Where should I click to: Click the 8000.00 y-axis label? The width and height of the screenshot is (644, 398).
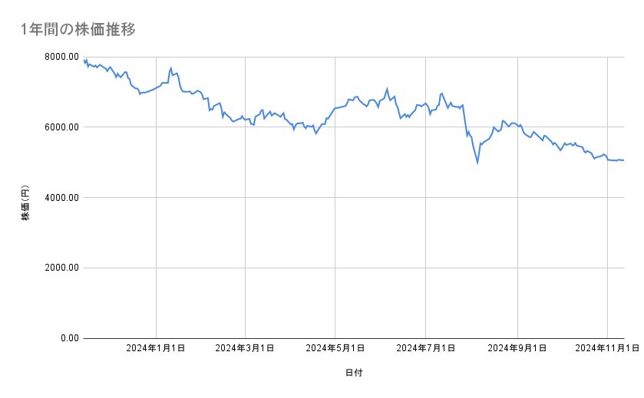[61, 57]
